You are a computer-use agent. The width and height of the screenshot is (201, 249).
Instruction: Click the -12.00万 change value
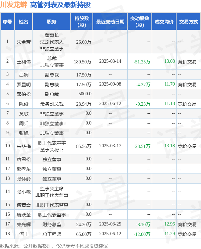coord(142,234)
